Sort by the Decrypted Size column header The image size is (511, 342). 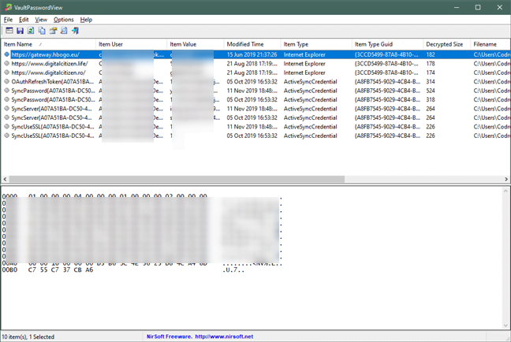[447, 44]
